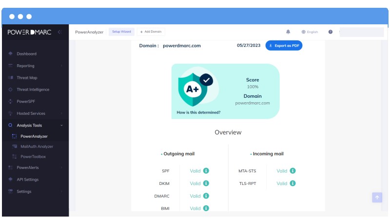Click the Threat Map icon

(x=10, y=77)
